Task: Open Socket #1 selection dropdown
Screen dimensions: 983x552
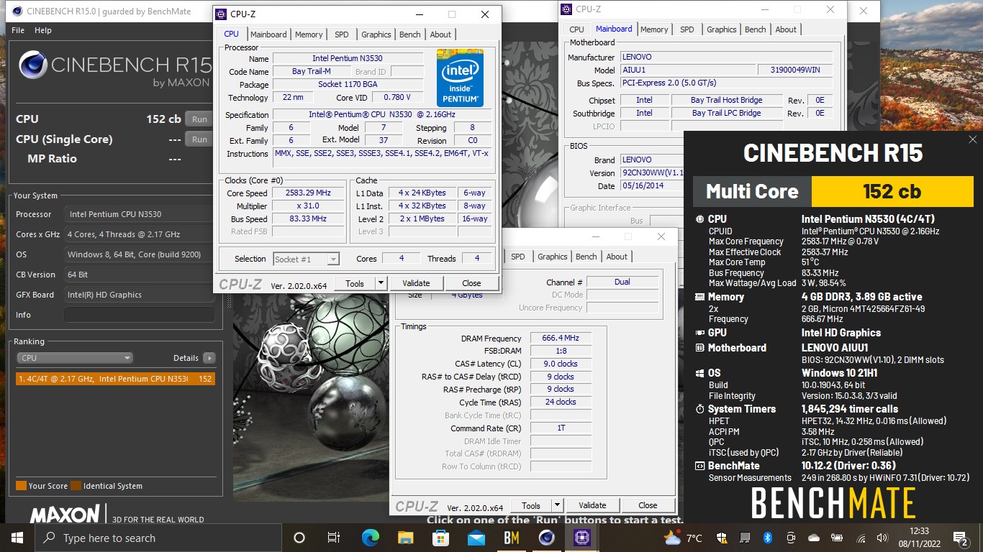Action: click(307, 259)
